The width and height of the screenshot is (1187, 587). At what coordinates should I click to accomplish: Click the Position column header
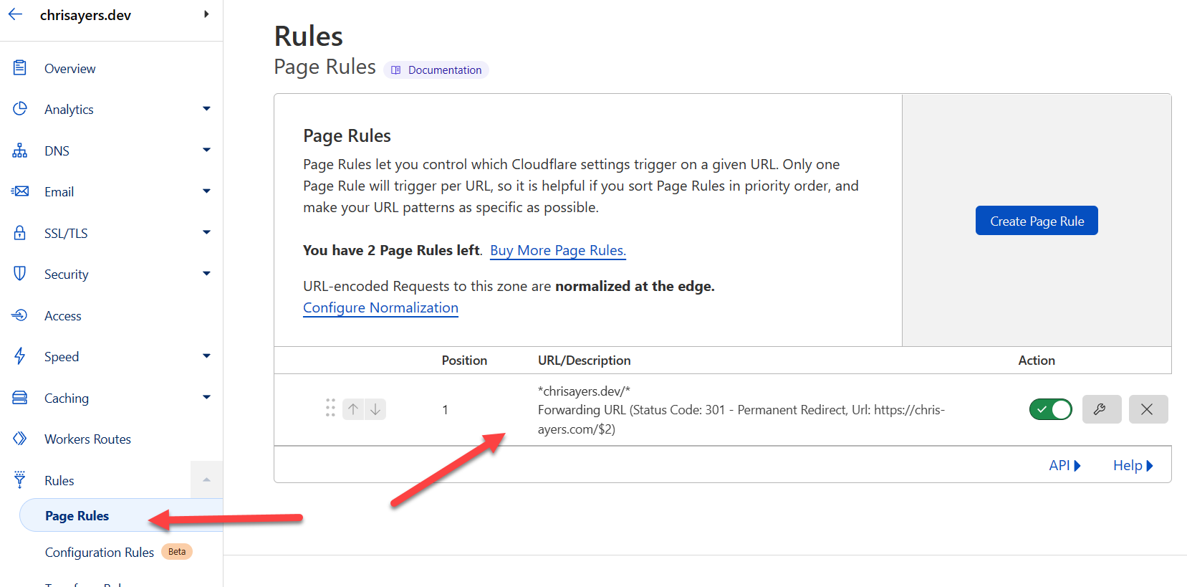point(464,361)
